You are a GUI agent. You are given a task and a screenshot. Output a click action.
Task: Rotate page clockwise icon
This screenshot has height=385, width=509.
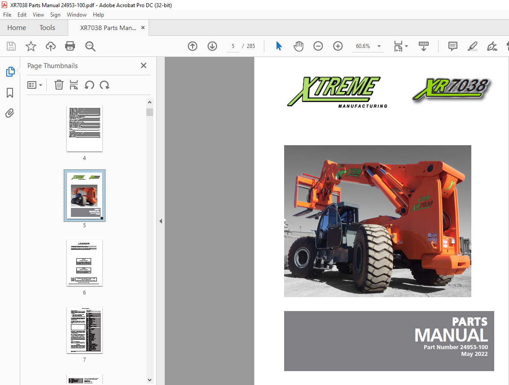105,85
